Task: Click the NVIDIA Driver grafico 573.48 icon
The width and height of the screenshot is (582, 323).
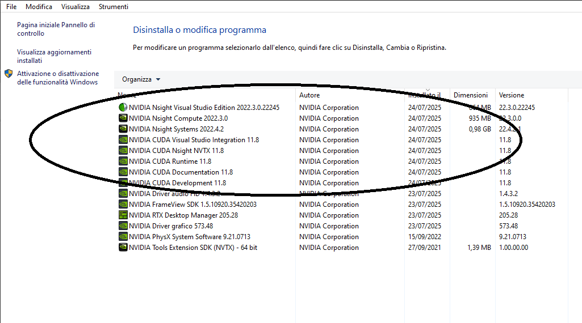Action: click(x=123, y=226)
